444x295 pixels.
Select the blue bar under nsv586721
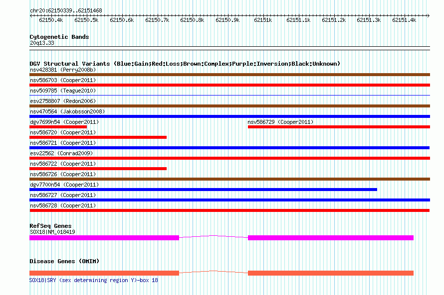(229, 148)
